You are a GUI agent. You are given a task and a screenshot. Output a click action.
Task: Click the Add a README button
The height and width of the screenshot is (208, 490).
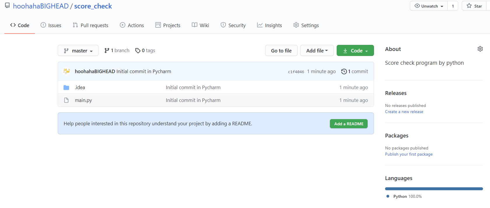349,124
